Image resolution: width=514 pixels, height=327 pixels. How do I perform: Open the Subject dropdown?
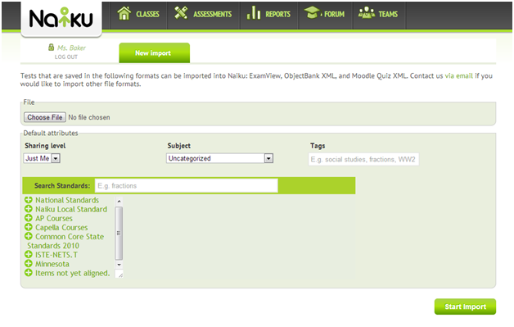219,158
